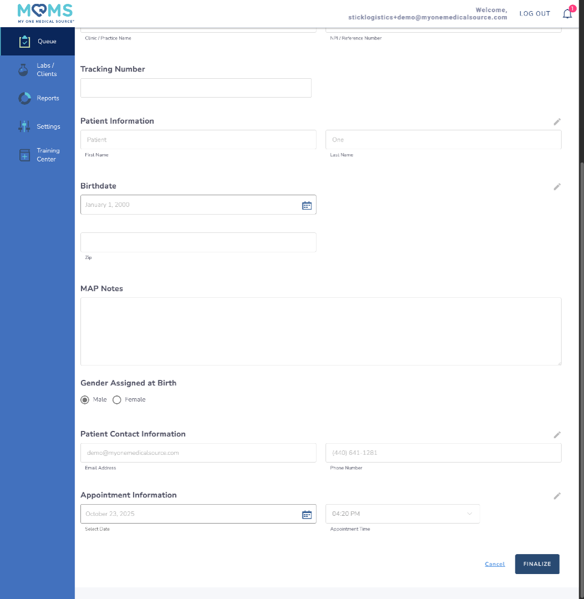Click LOG OUT in the header
This screenshot has height=599, width=584.
point(534,13)
